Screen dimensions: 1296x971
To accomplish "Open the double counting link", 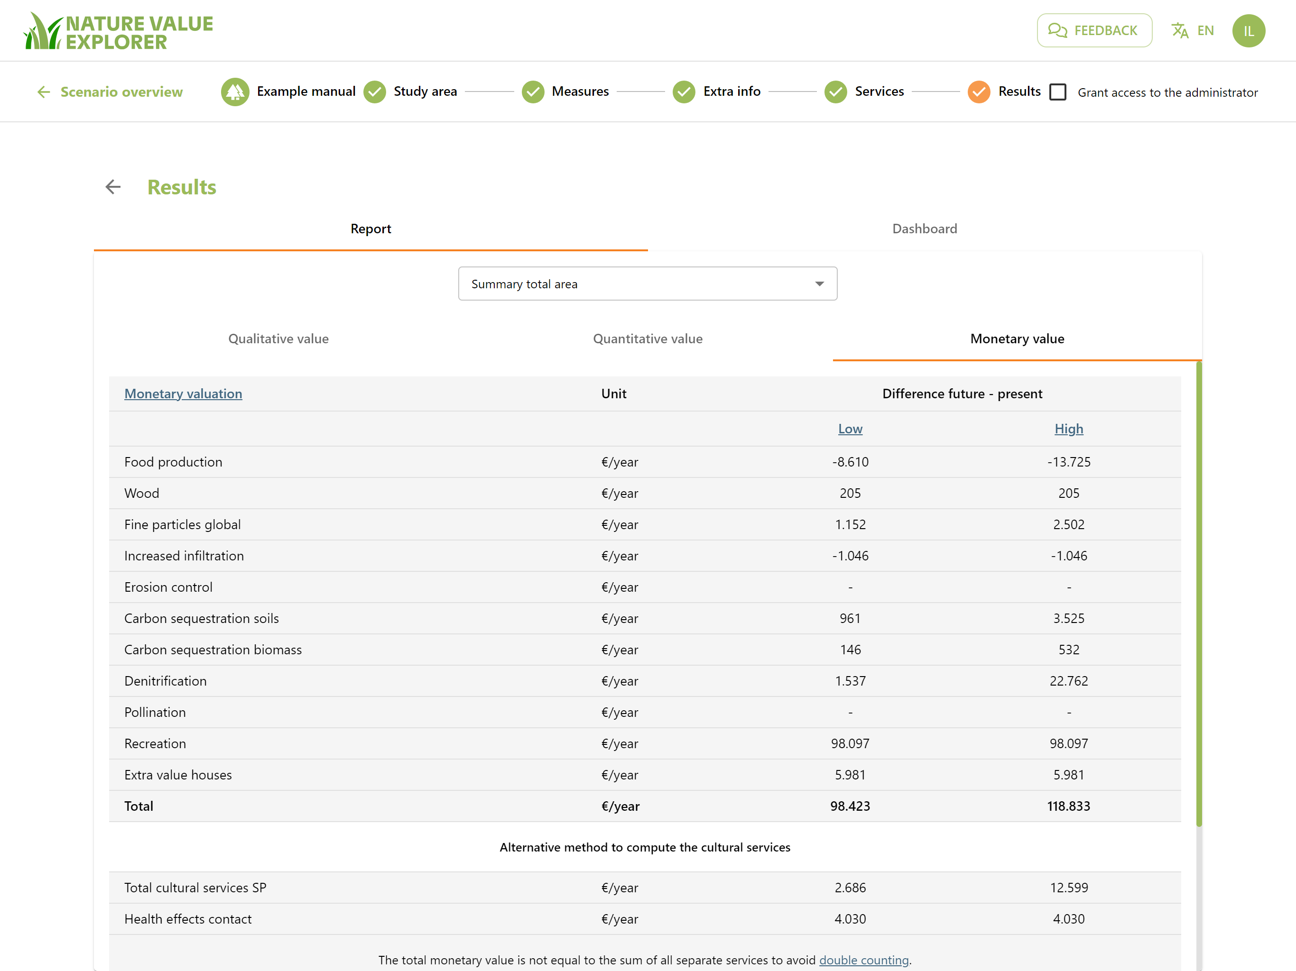I will click(864, 960).
